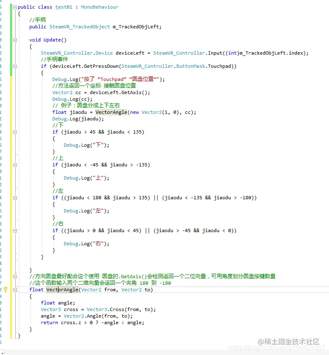Image resolution: width=329 pixels, height=355 pixels.
Task: Click the Input method call
Action: click(x=215, y=53)
